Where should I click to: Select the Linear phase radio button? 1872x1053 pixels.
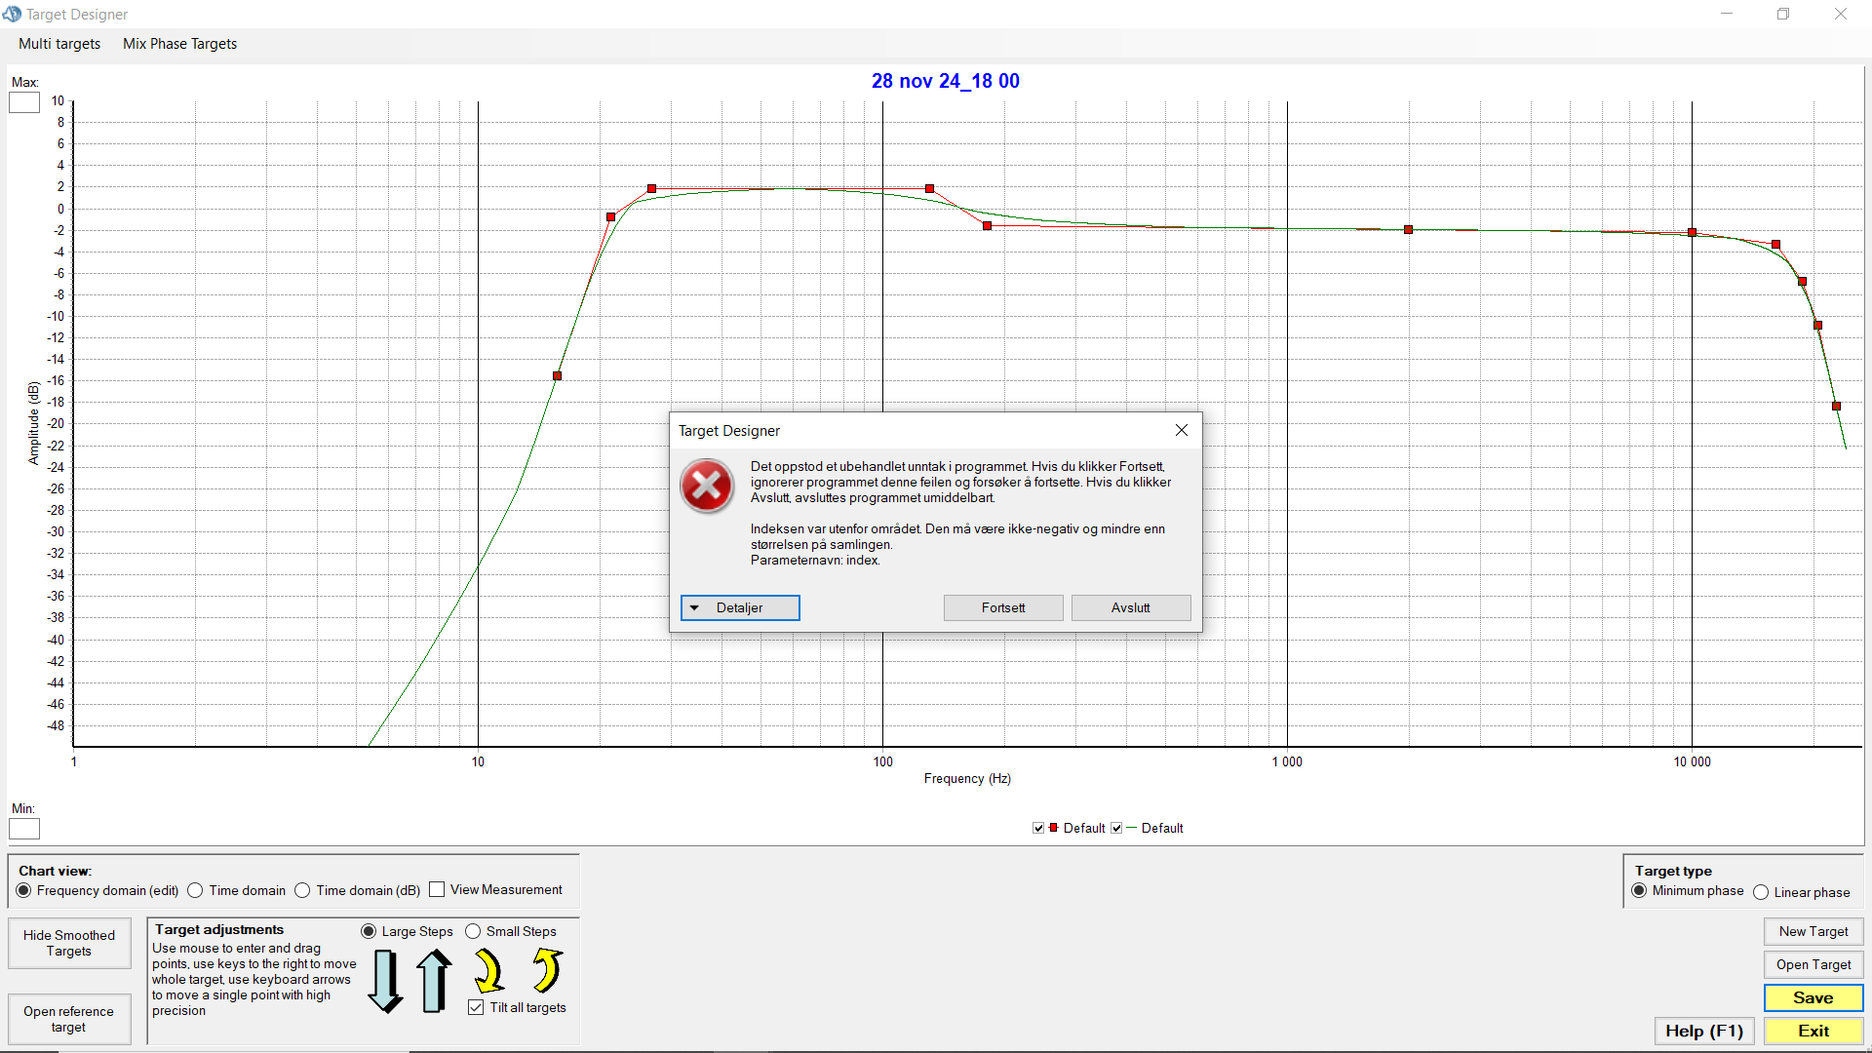[1761, 892]
